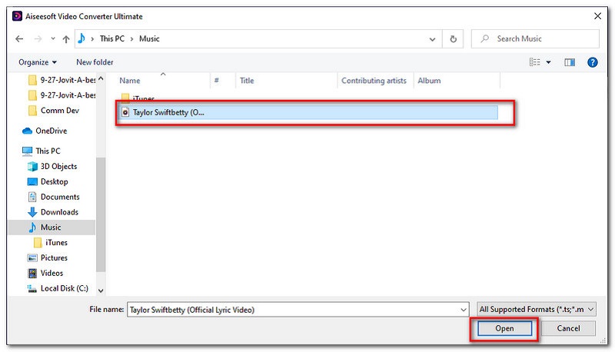615x352 pixels.
Task: Open Local Disk (C:) in navigation pane
Action: point(64,288)
